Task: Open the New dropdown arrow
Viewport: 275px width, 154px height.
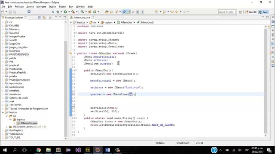Action: (6, 12)
